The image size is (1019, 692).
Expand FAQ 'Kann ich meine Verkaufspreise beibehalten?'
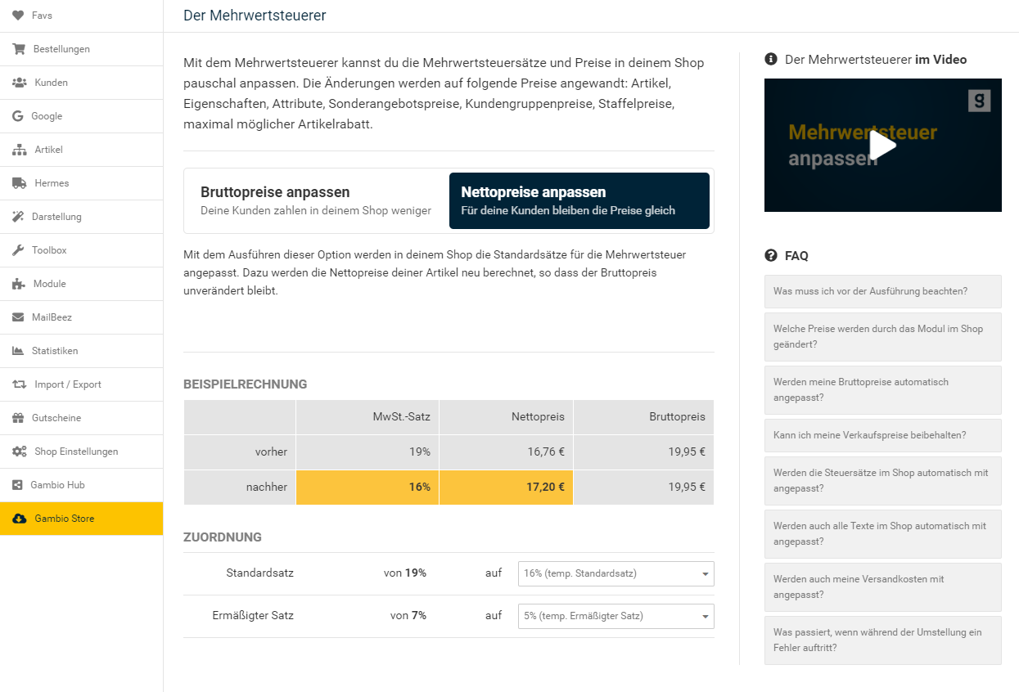click(x=882, y=435)
